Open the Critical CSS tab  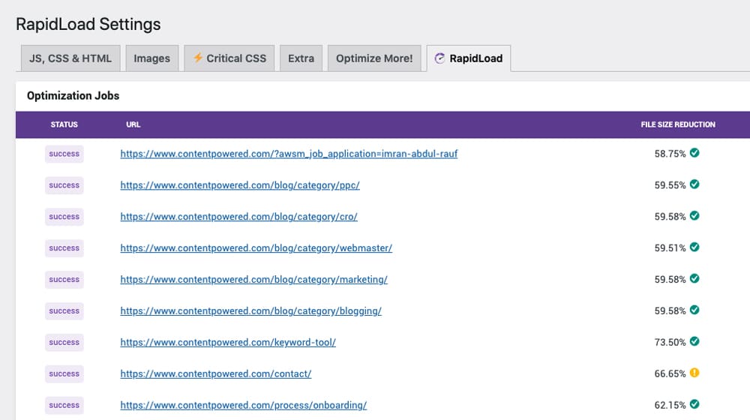click(229, 58)
